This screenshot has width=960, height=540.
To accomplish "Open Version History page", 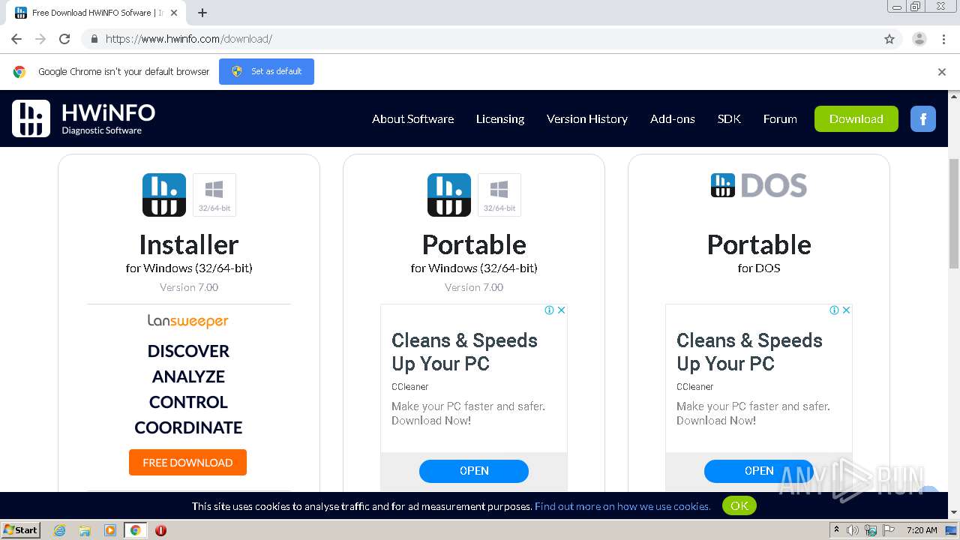I will click(x=587, y=118).
